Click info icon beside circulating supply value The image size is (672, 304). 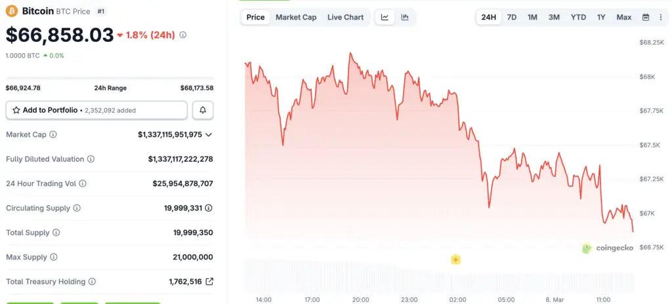[x=209, y=208]
